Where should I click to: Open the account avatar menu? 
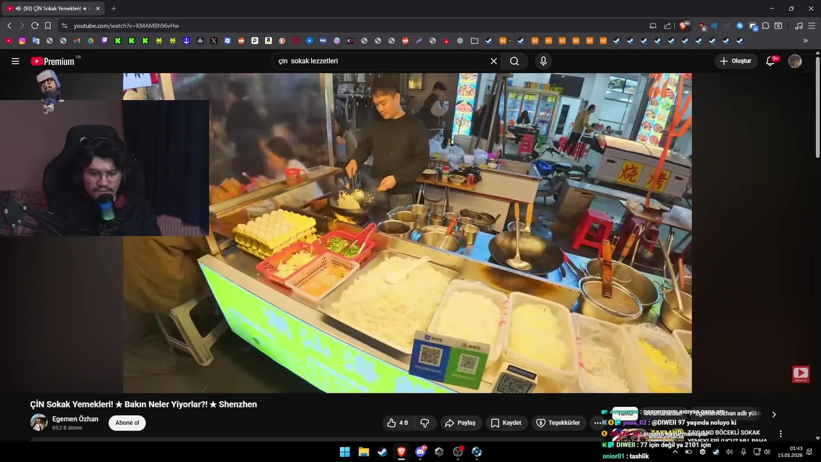[795, 61]
